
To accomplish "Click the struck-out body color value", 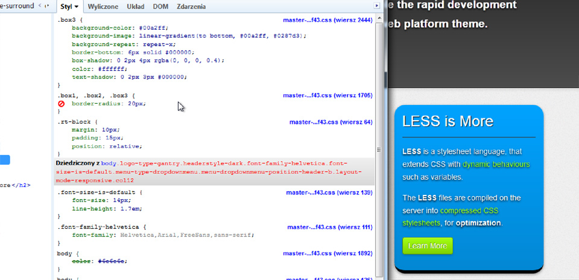I will (111, 261).
